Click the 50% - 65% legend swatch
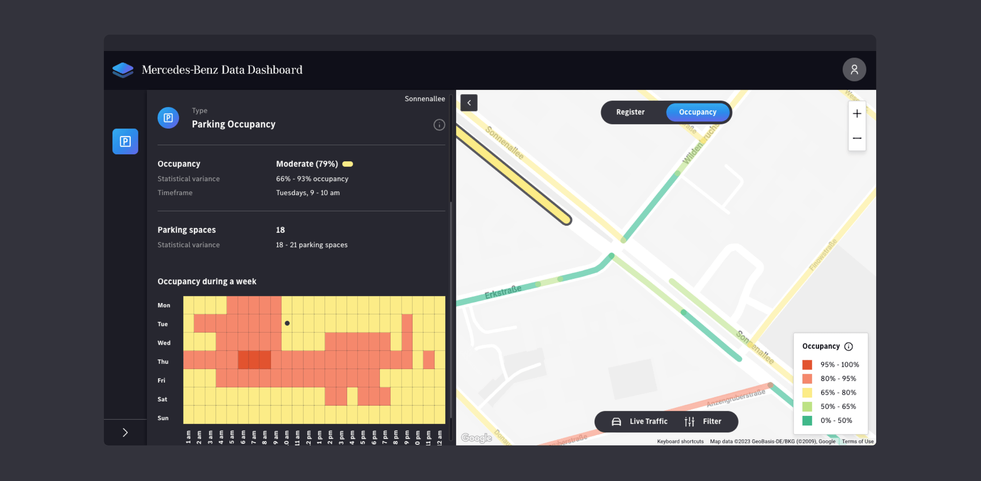 click(x=807, y=406)
